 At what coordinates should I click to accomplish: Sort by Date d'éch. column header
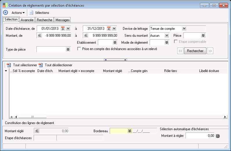point(45,71)
